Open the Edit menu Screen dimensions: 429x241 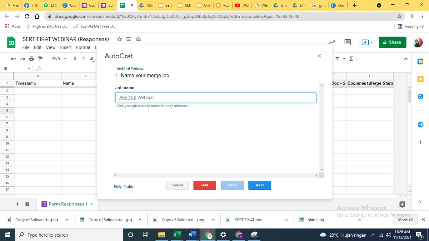(x=38, y=48)
